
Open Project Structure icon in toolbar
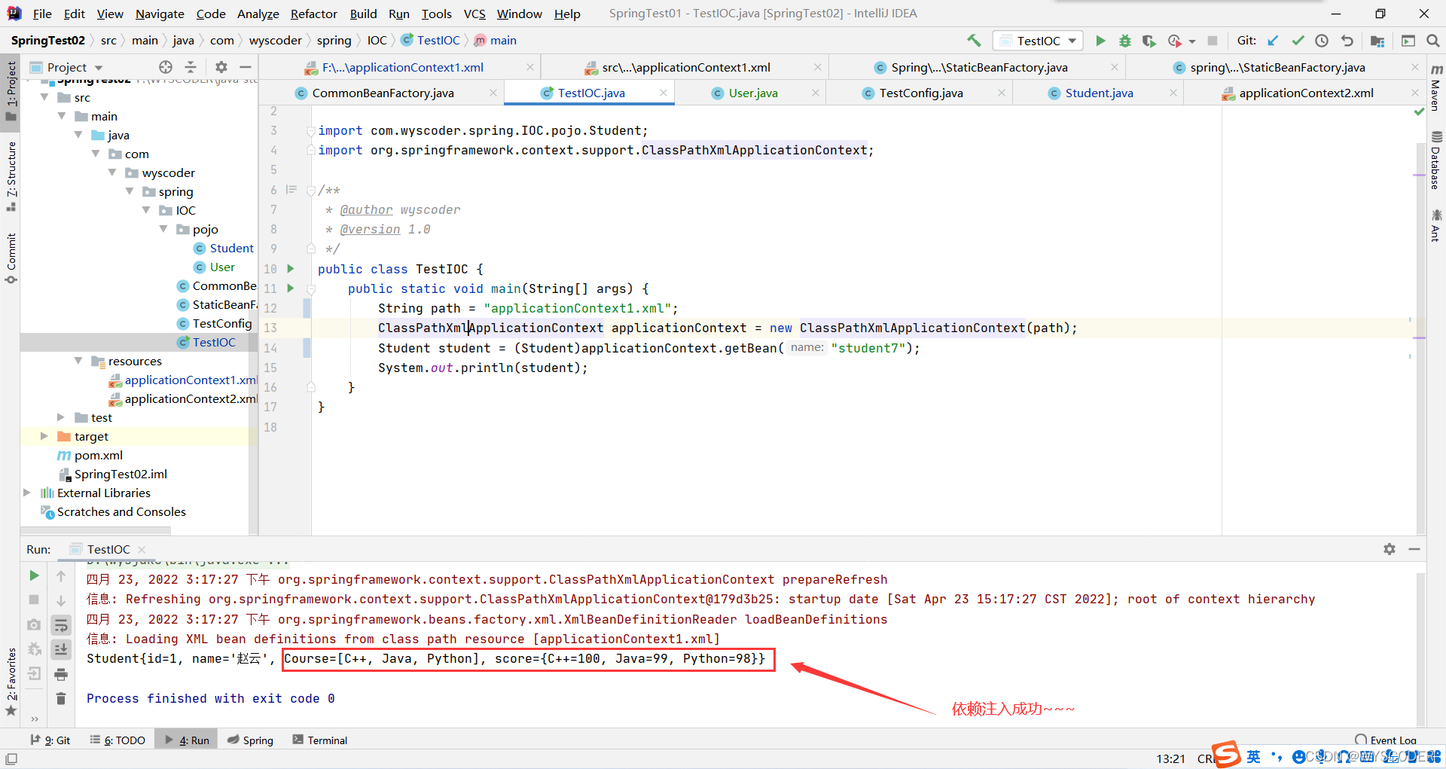pos(1377,41)
